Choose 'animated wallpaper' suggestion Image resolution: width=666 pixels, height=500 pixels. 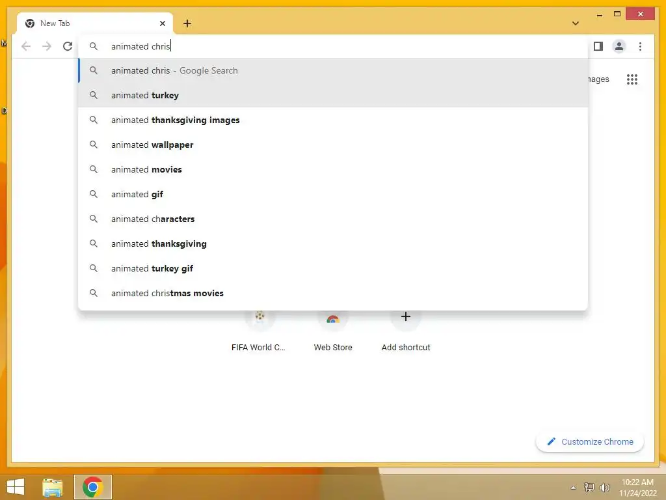333,145
